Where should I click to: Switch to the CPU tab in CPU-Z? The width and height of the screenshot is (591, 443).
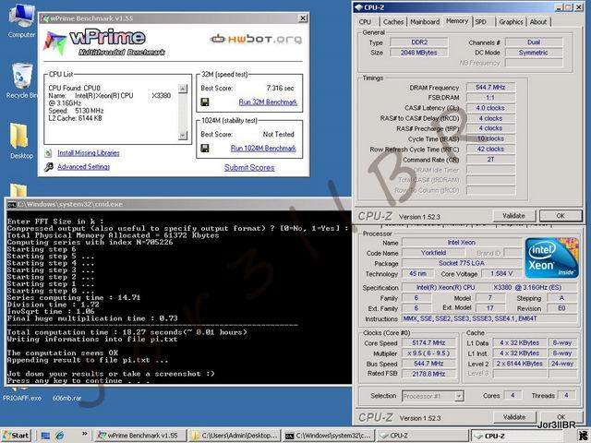[365, 22]
